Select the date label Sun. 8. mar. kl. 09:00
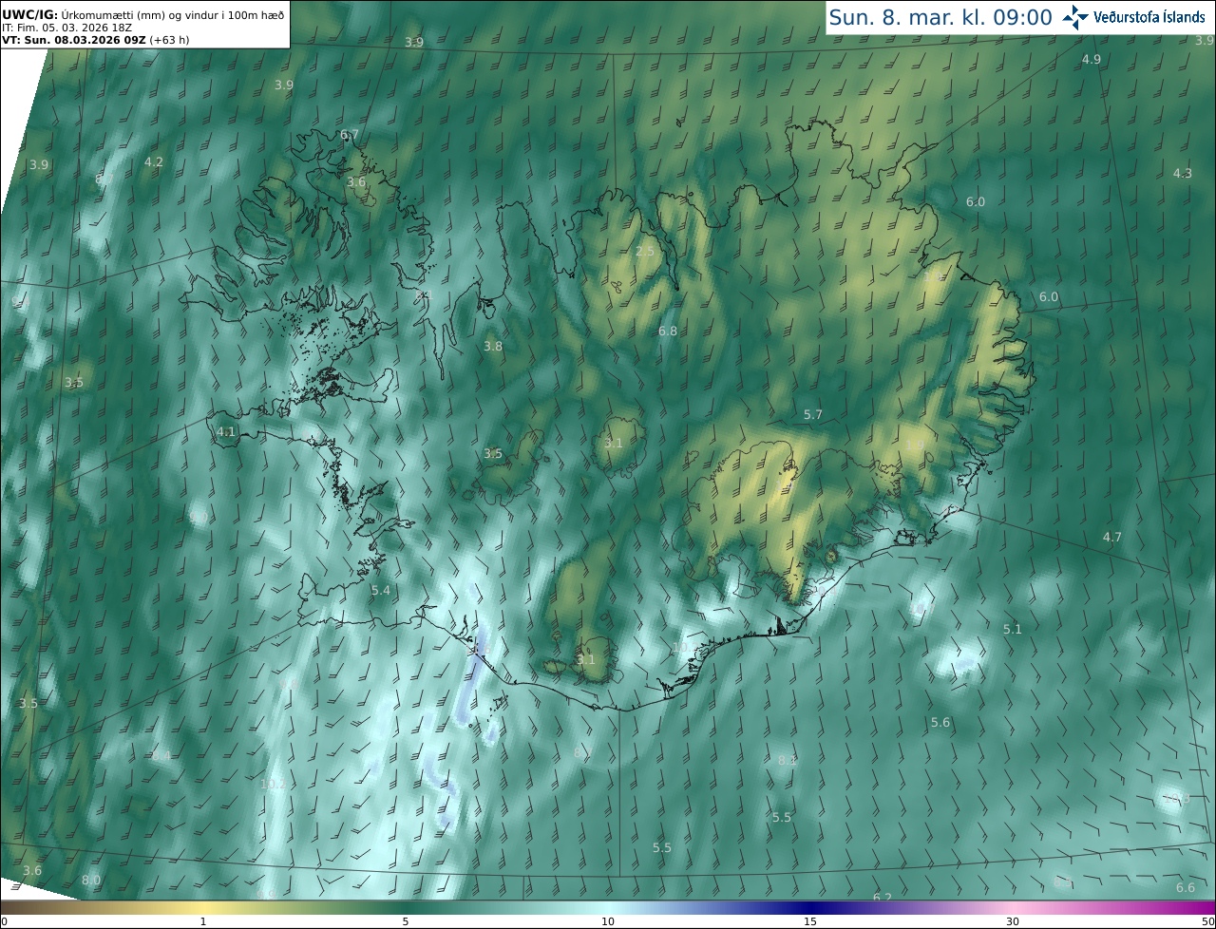This screenshot has width=1216, height=929. pos(940,17)
